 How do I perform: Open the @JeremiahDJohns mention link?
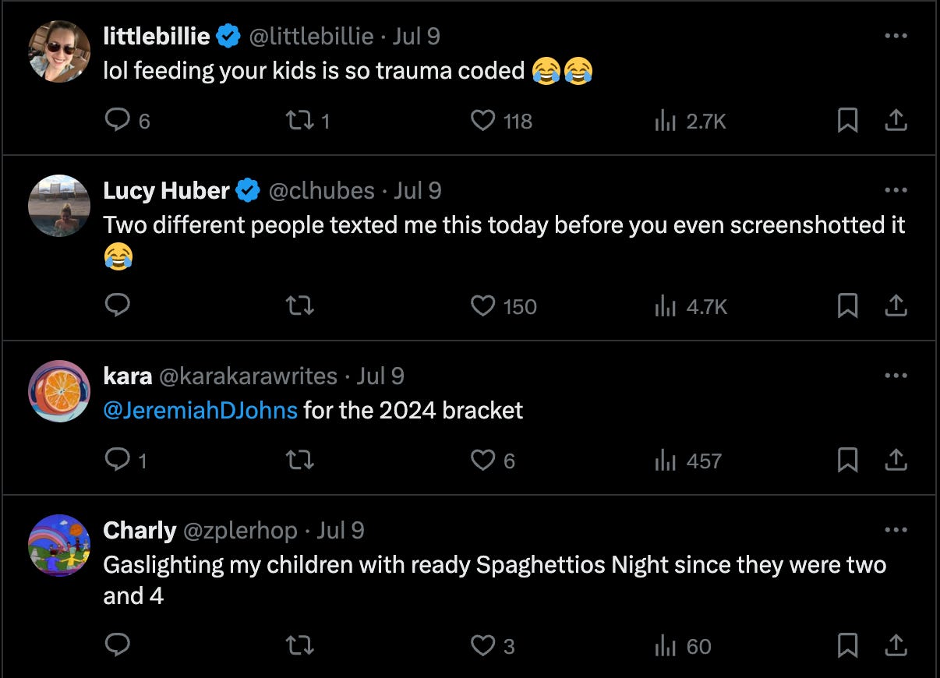click(200, 409)
